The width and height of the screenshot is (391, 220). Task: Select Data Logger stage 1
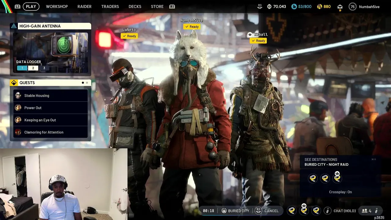pyautogui.click(x=22, y=68)
